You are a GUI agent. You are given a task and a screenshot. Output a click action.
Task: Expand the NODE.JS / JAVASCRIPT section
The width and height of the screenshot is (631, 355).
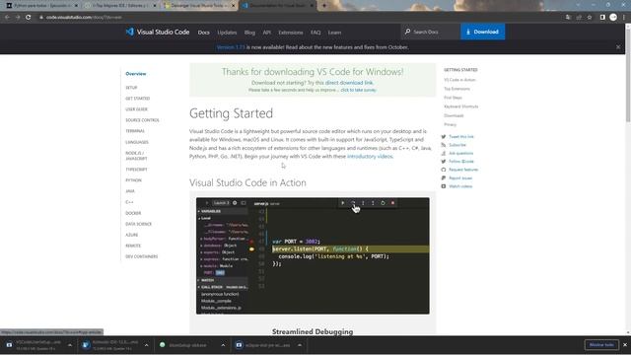pyautogui.click(x=136, y=156)
